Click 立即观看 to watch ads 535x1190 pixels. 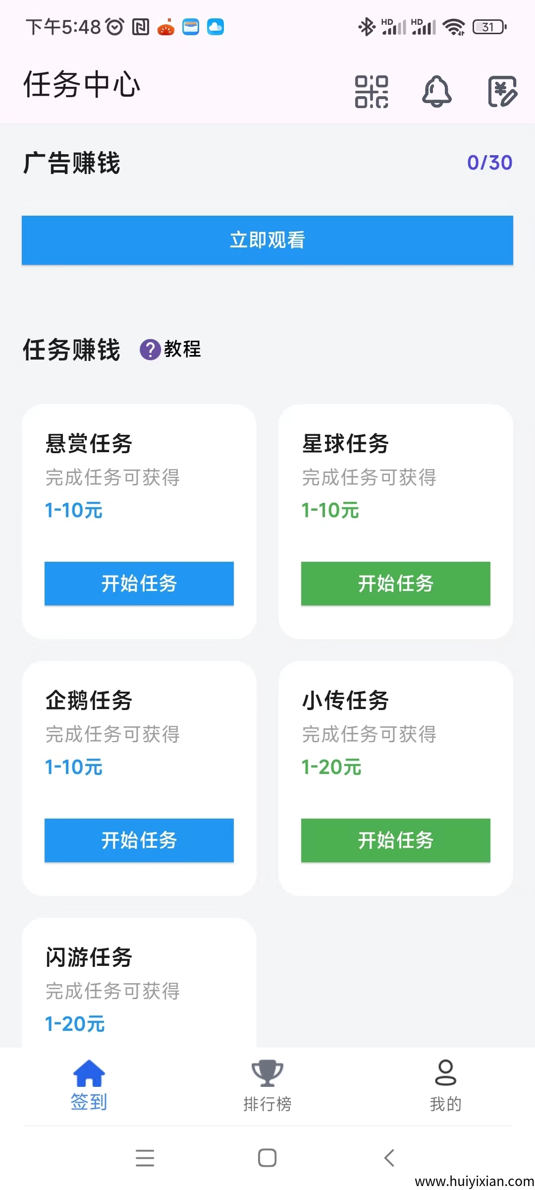(x=267, y=240)
